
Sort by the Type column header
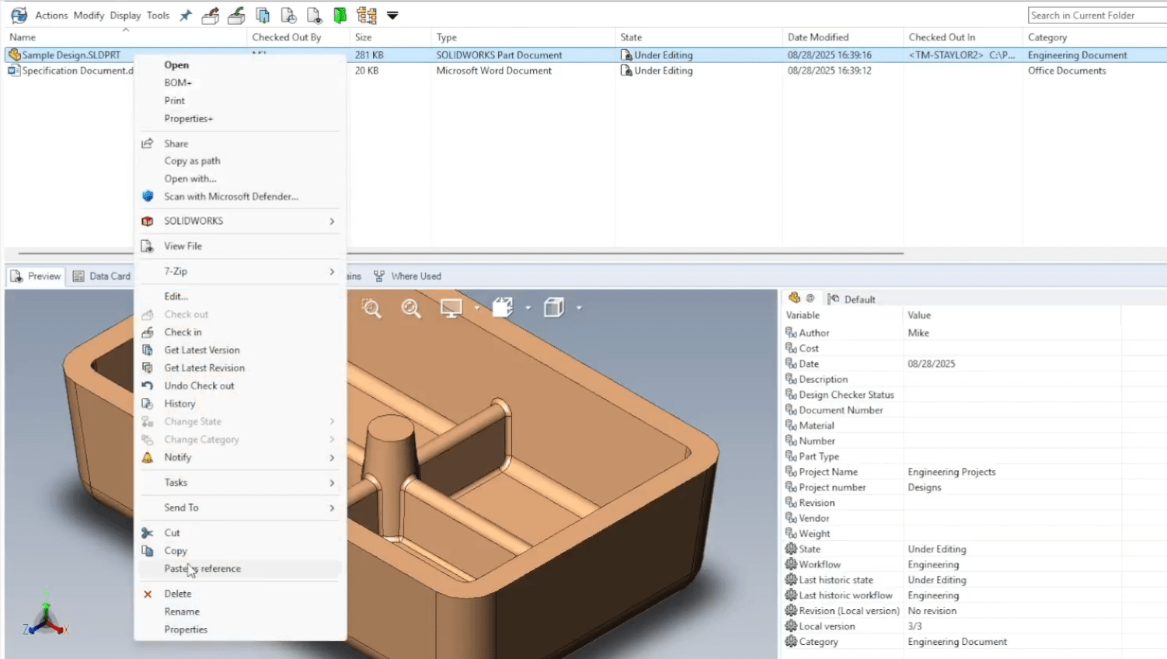523,37
